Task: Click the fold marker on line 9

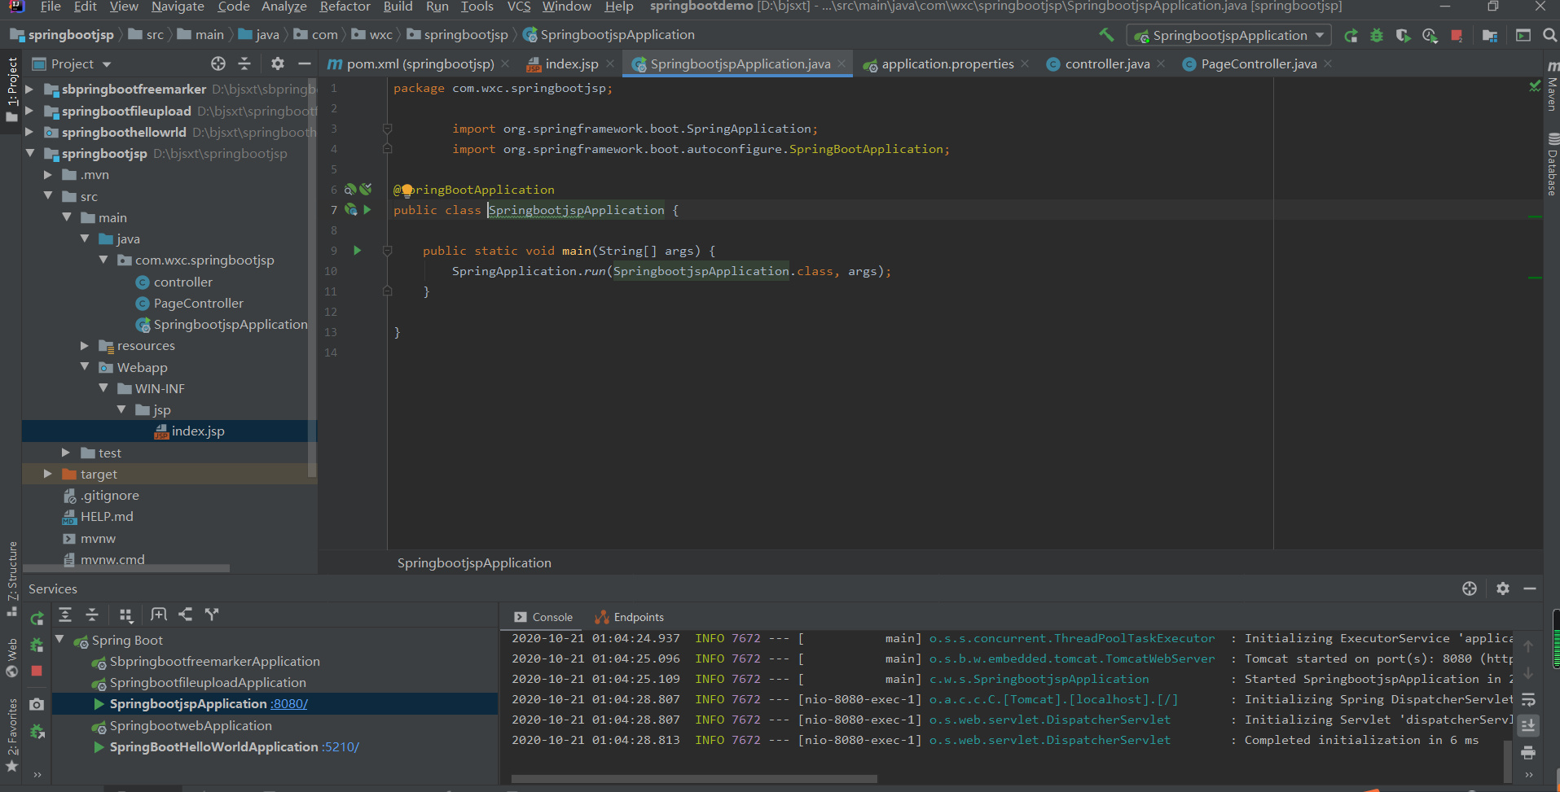Action: pyautogui.click(x=388, y=251)
